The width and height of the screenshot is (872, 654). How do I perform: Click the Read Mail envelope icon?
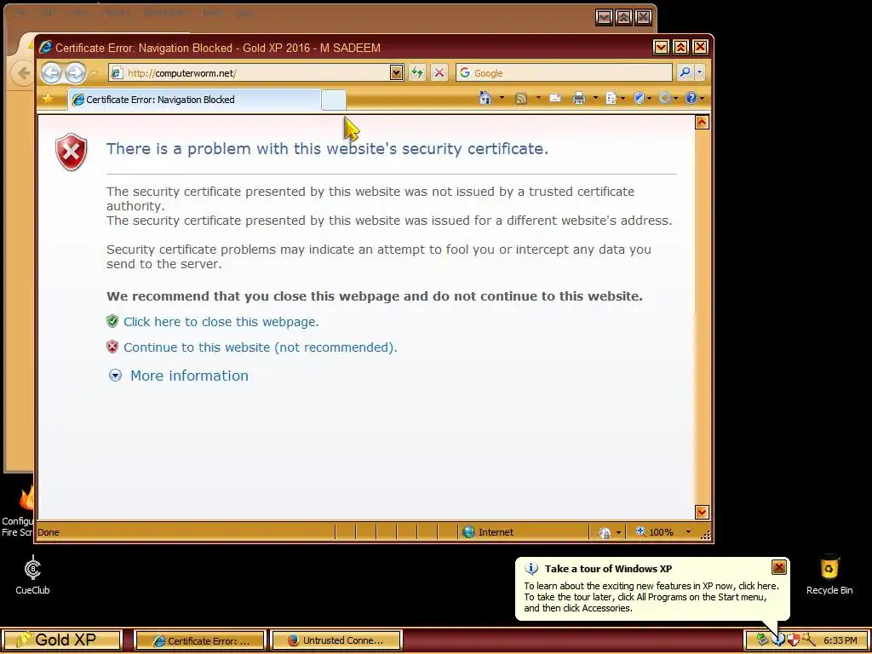pos(555,99)
